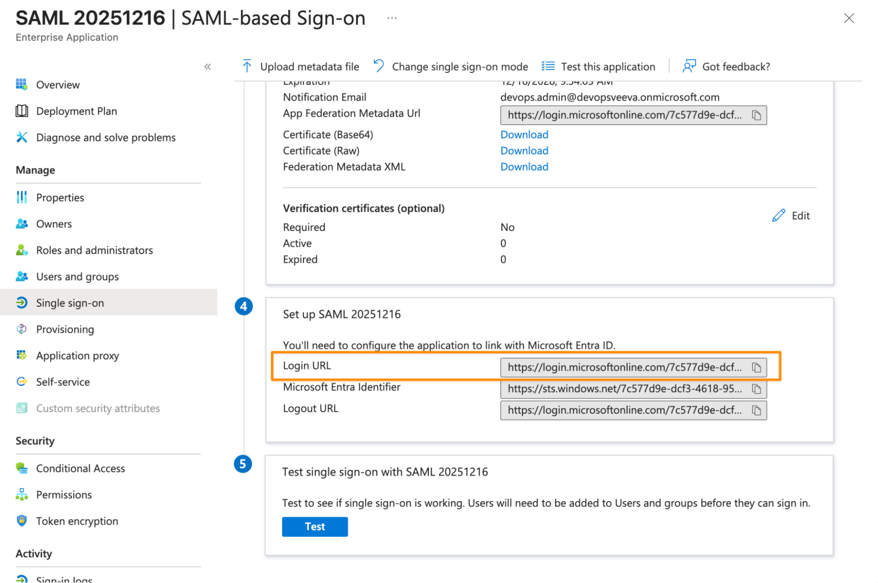Open Conditional Access shield icon
878x583 pixels.
(x=22, y=468)
